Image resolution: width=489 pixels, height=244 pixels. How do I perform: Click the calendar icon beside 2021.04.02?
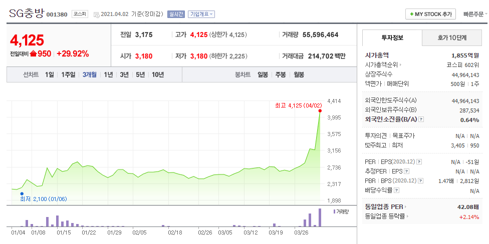coord(96,14)
